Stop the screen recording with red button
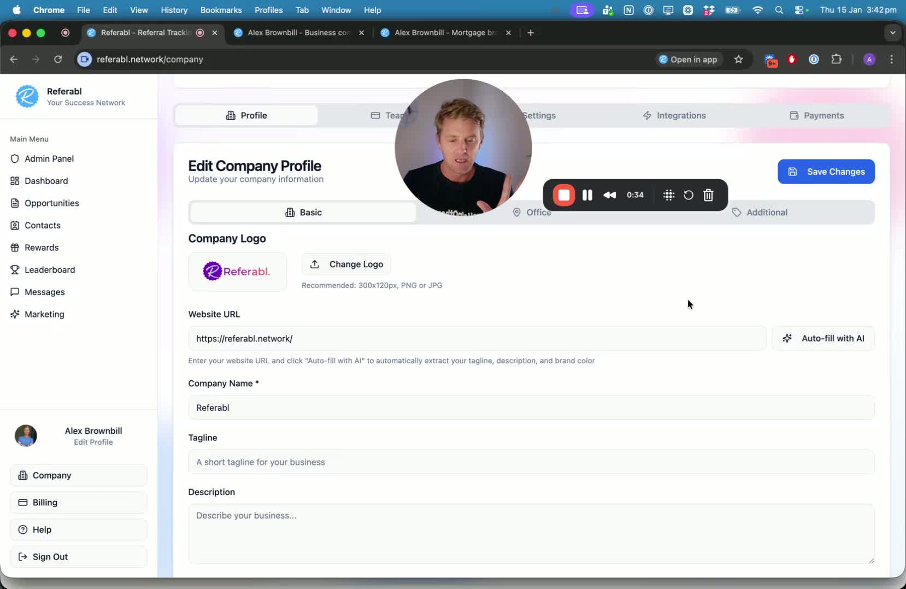Image resolution: width=906 pixels, height=589 pixels. click(563, 195)
